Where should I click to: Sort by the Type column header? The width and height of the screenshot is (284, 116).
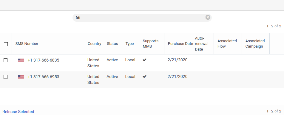129,43
